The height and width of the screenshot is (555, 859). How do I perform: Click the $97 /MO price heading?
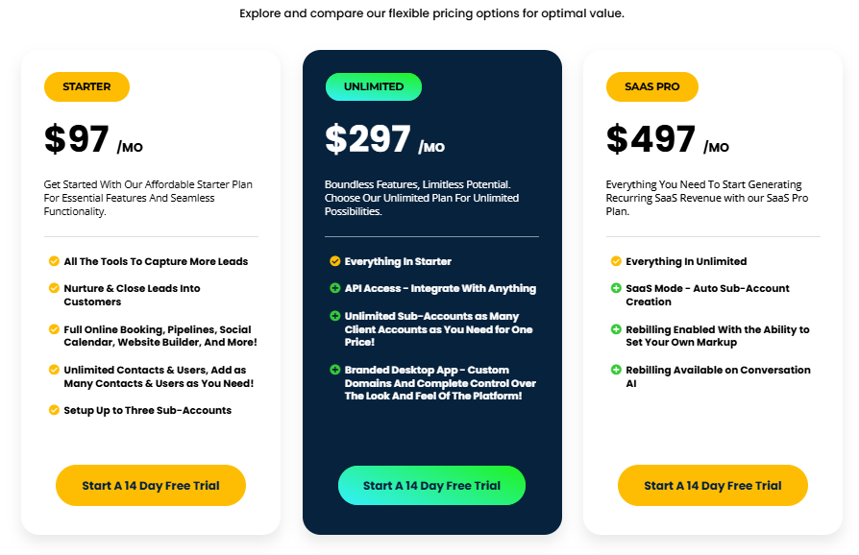pos(93,141)
